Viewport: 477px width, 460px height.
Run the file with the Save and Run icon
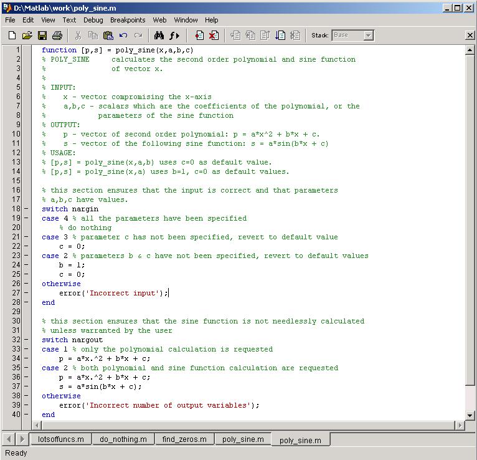pos(280,36)
